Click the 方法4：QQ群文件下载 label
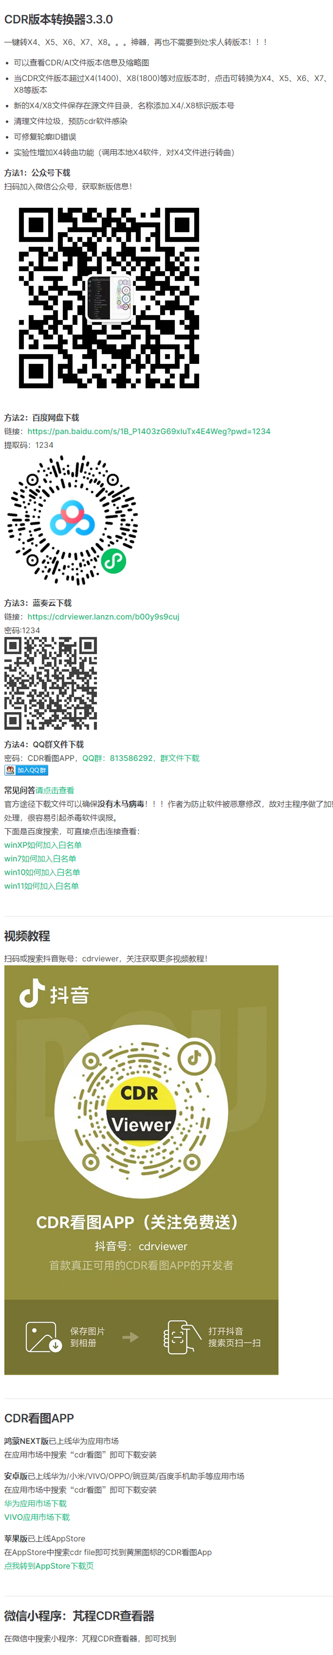The image size is (333, 1655). click(44, 744)
